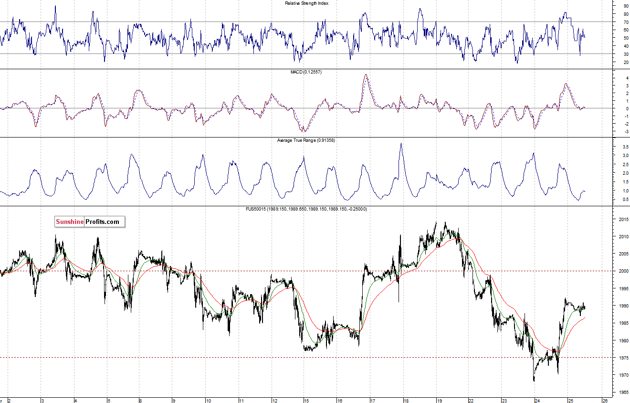Select the FUS50015 price chart title
Image resolution: width=630 pixels, height=403 pixels.
click(x=306, y=209)
